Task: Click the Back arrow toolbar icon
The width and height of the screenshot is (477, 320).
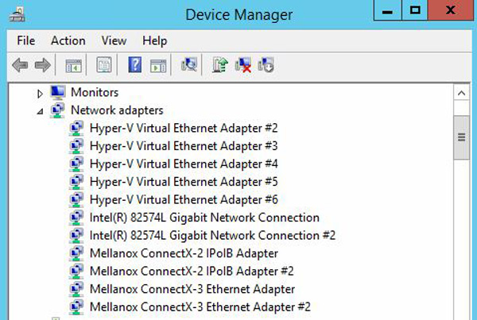Action: (21, 65)
